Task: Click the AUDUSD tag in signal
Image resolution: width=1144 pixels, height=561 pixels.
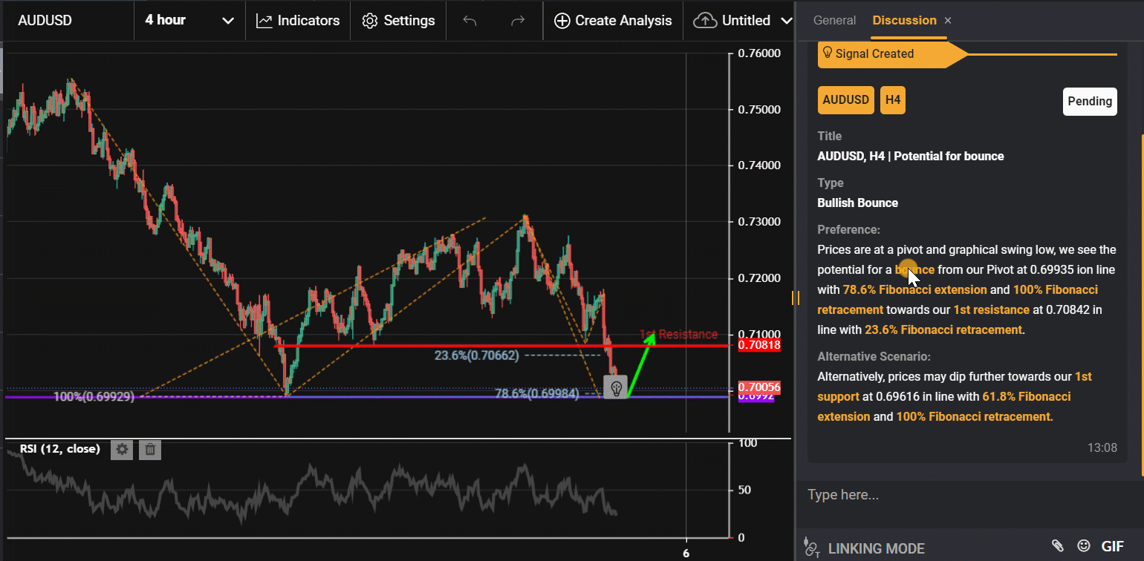Action: coord(845,100)
